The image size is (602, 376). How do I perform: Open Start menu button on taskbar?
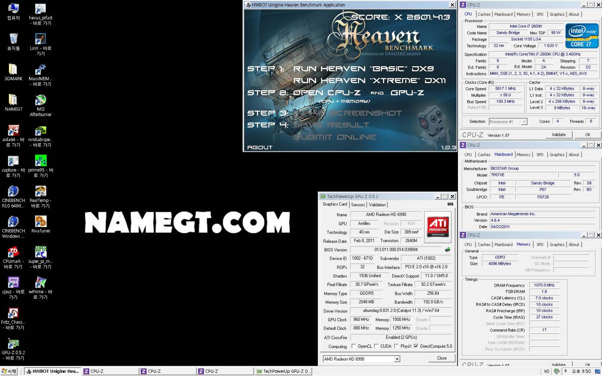coord(9,371)
